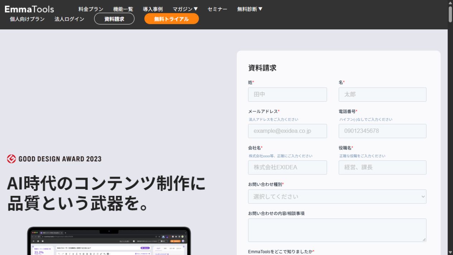Focus the 名 input field
453x255 pixels.
coord(382,95)
